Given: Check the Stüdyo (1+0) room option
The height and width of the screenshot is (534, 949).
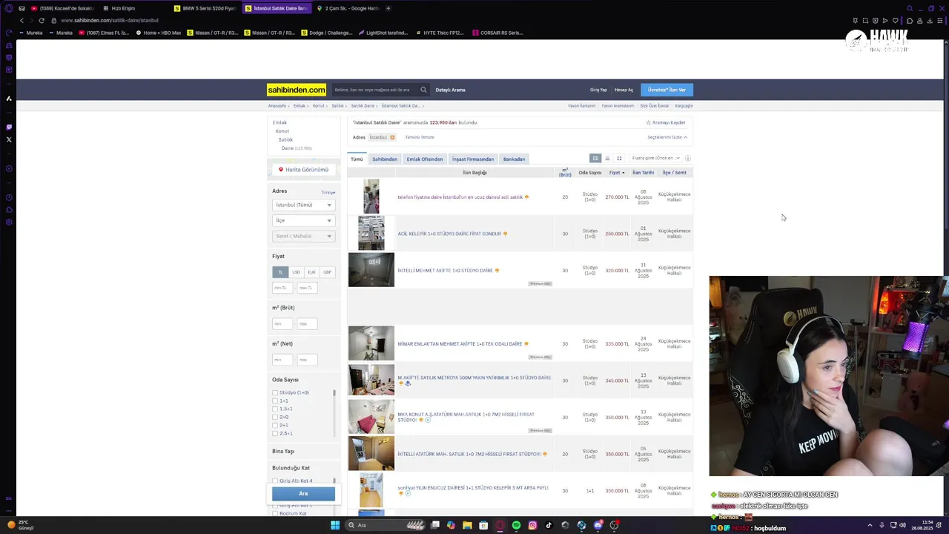Looking at the screenshot, I should coord(275,392).
